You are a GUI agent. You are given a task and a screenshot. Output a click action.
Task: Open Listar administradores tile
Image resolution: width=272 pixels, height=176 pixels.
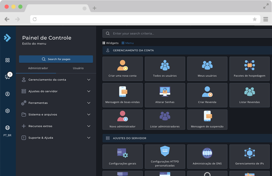(x=165, y=120)
